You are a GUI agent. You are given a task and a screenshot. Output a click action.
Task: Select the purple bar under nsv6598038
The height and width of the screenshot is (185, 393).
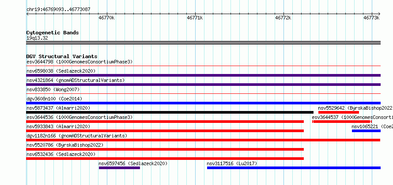click(x=204, y=75)
